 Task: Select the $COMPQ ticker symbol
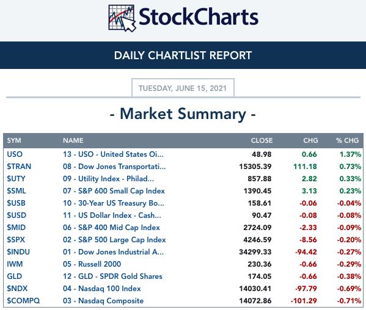click(23, 301)
